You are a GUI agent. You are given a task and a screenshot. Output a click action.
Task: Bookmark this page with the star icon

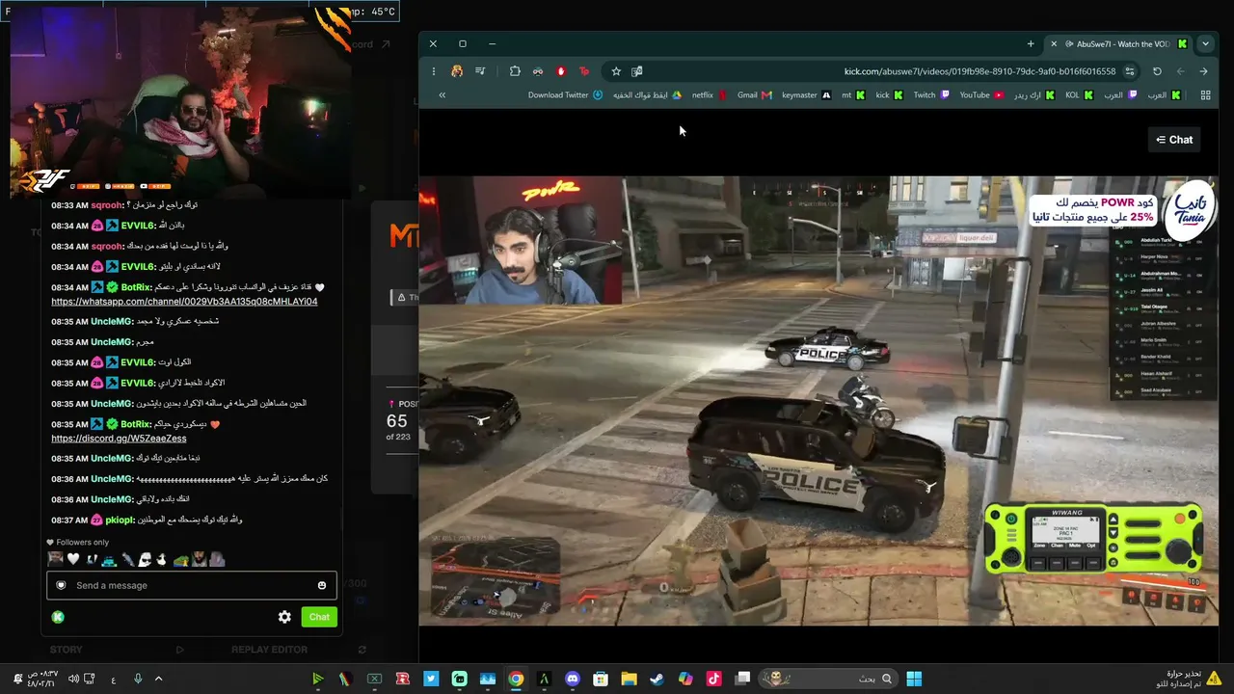click(616, 71)
